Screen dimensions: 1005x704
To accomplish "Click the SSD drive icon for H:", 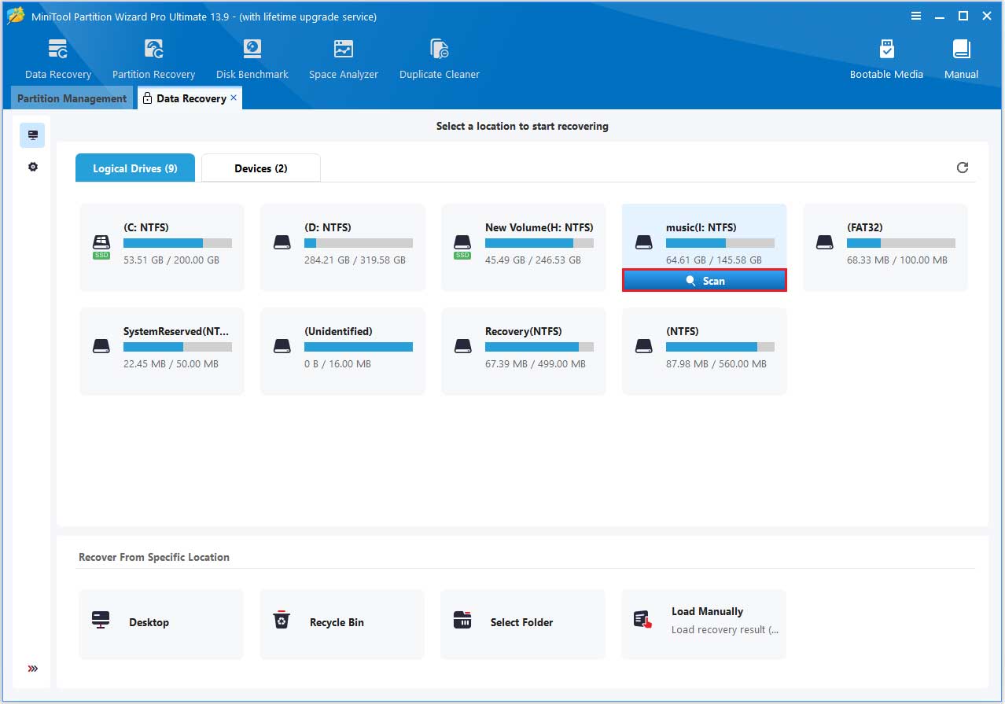I will 462,246.
